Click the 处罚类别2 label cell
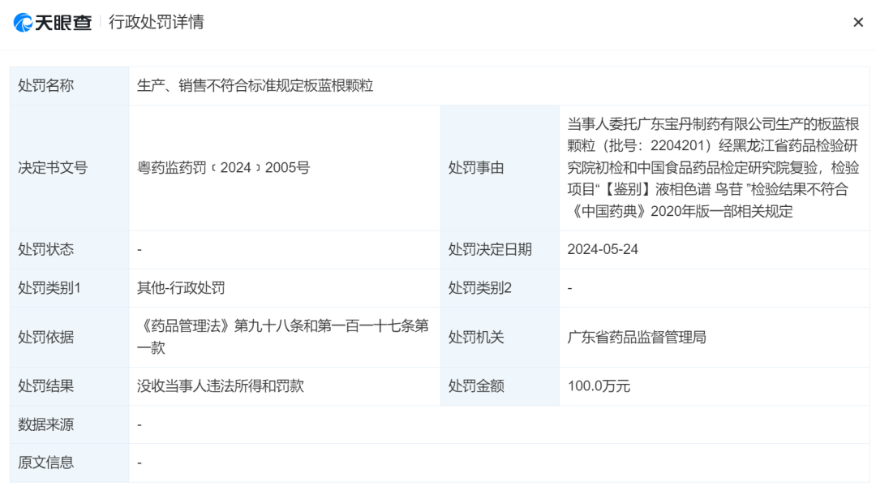876x491 pixels. pos(478,288)
